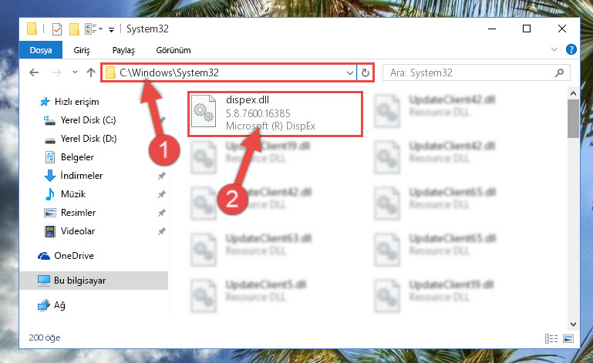Image resolution: width=593 pixels, height=363 pixels.
Task: Switch to the Görünüm tab
Action: (174, 50)
